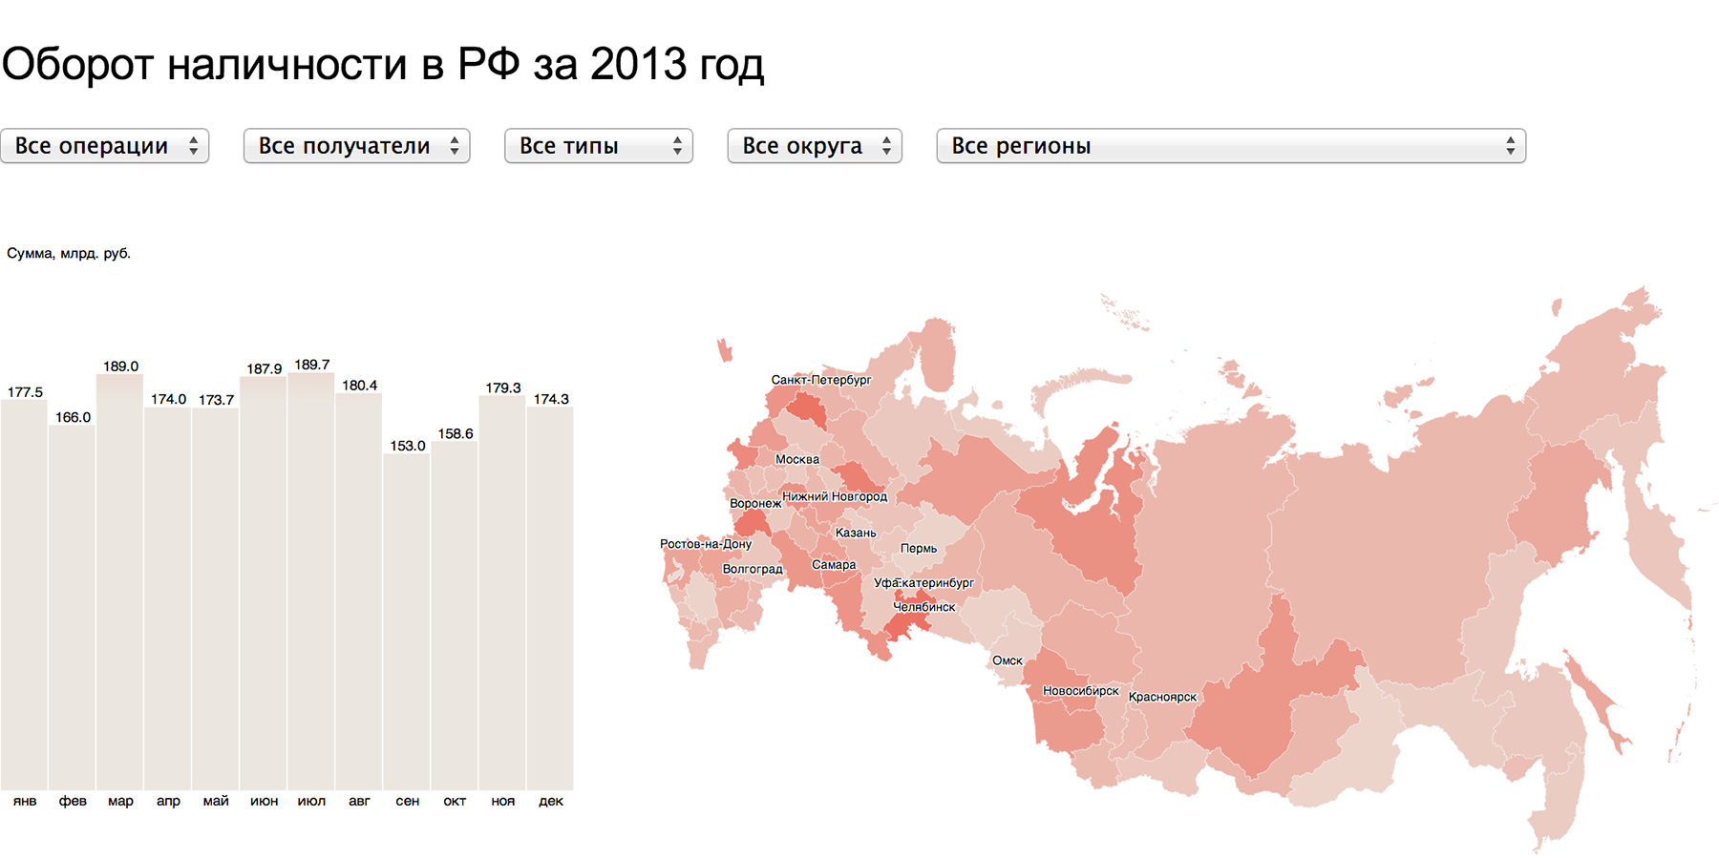Select the February (фев) bar column
Image resolution: width=1719 pixels, height=859 pixels.
click(x=73, y=607)
